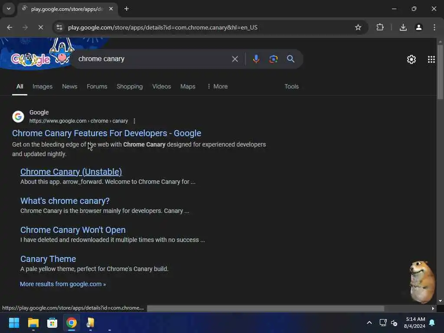This screenshot has height=333, width=444.
Task: Stop loading the page
Action: coord(40,27)
